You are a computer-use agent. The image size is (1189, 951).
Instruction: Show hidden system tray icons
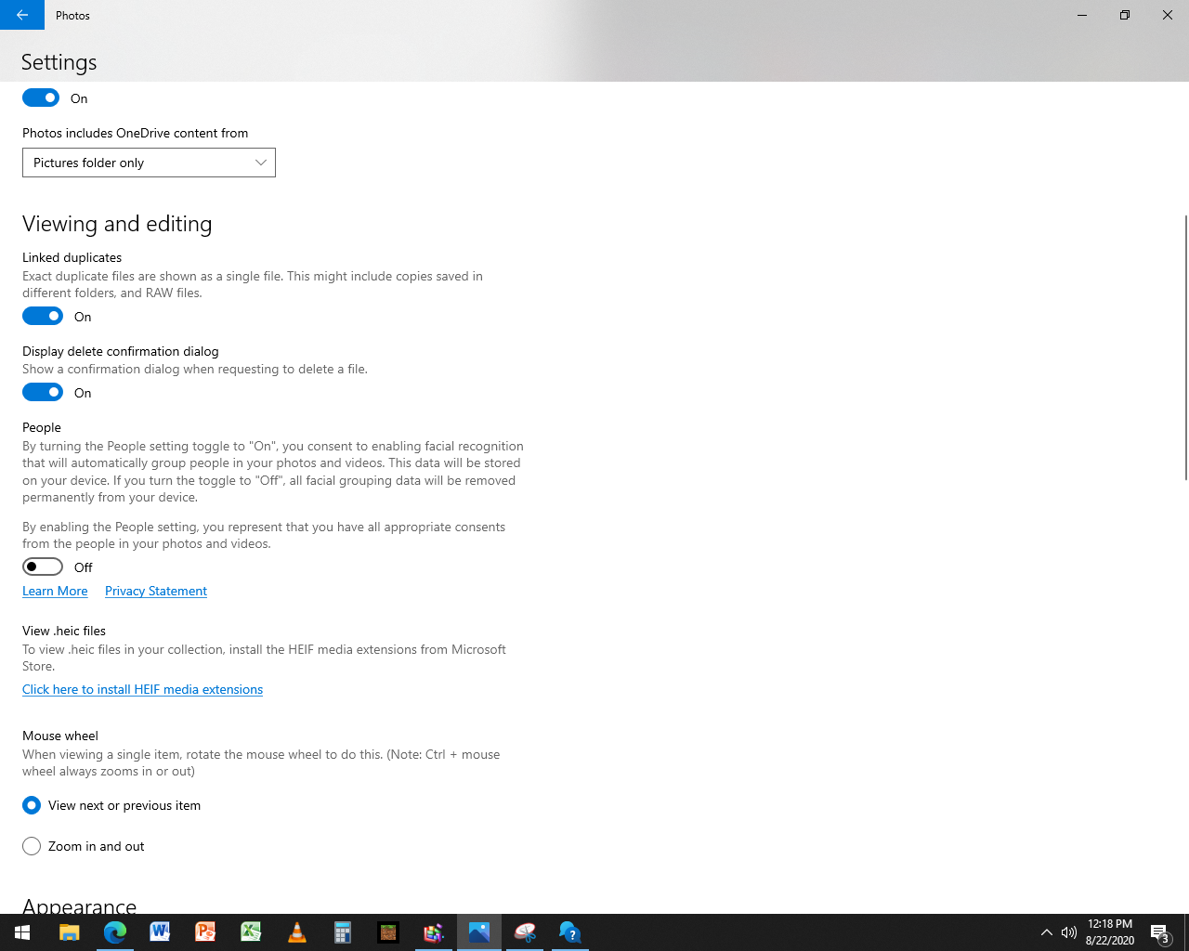(1047, 932)
